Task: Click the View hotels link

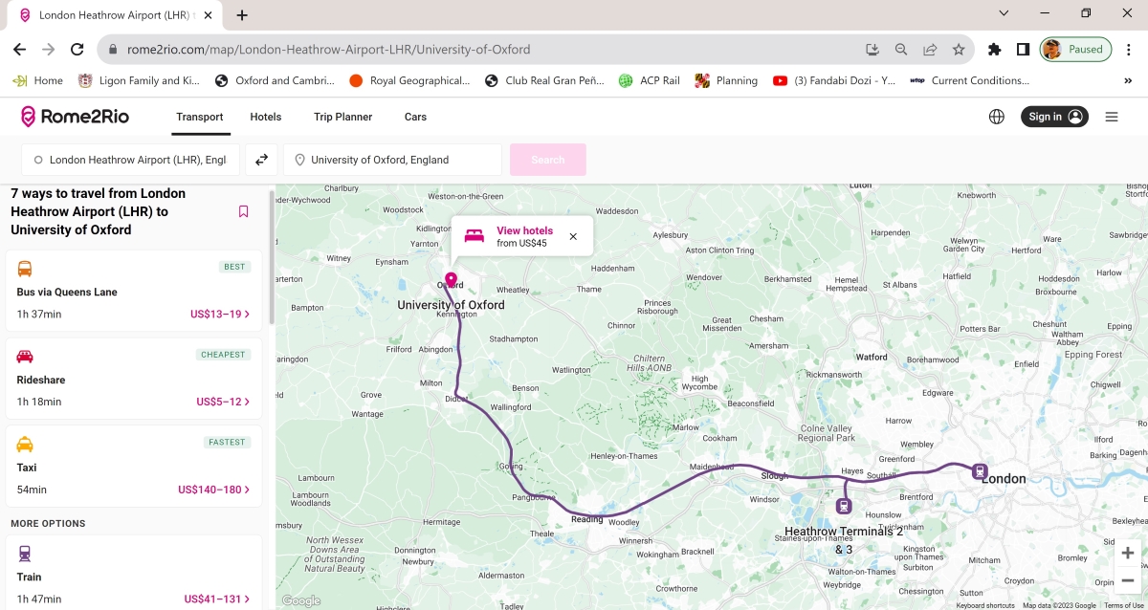Action: (x=524, y=230)
